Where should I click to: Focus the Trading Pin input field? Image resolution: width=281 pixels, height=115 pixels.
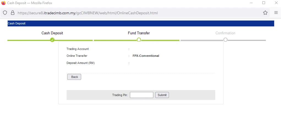[141, 95]
